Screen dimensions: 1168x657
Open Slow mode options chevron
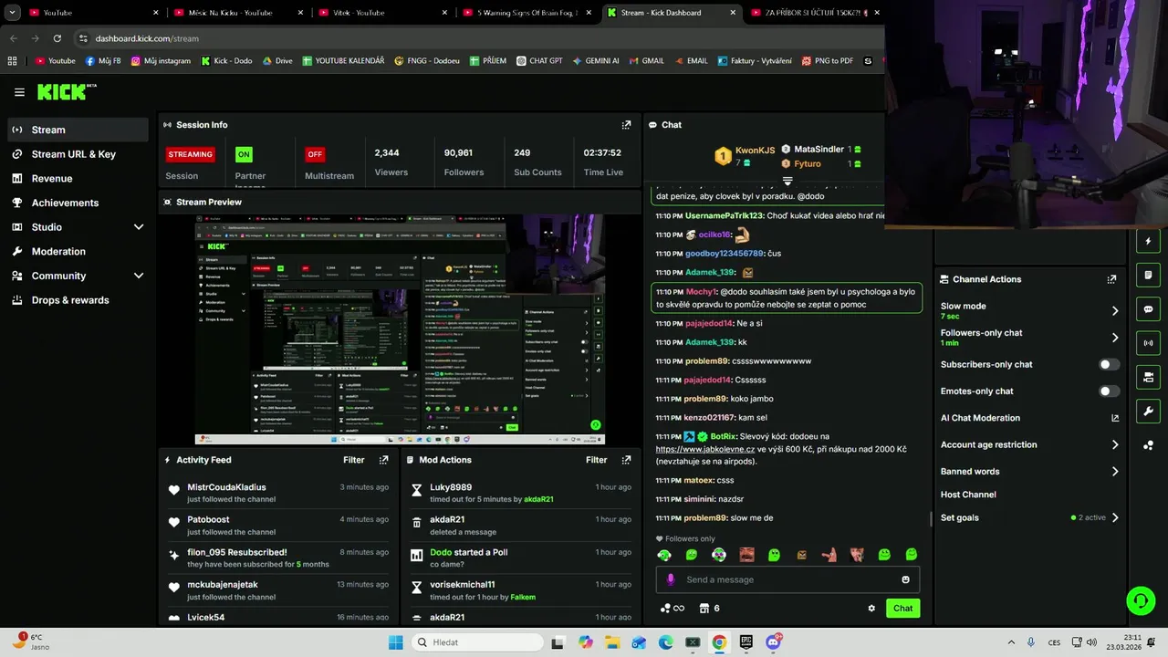coord(1114,311)
